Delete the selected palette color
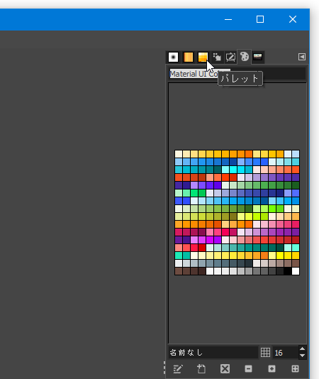319x379 pixels. [225, 369]
